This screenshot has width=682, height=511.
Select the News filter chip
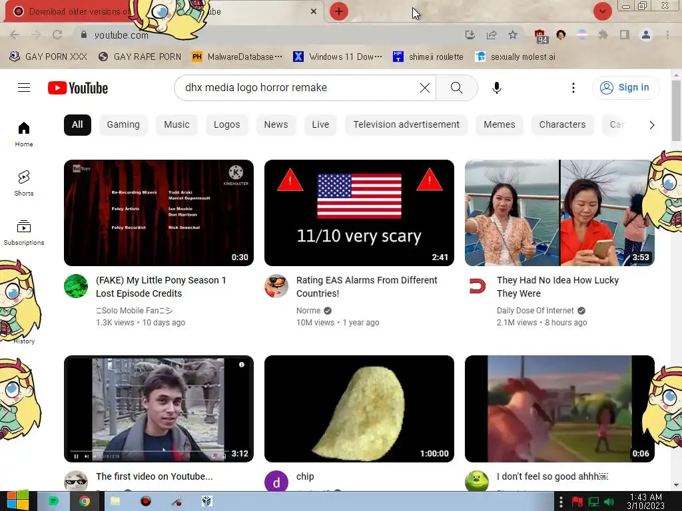click(x=276, y=124)
